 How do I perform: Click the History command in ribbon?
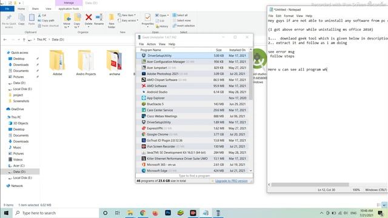tap(162, 26)
